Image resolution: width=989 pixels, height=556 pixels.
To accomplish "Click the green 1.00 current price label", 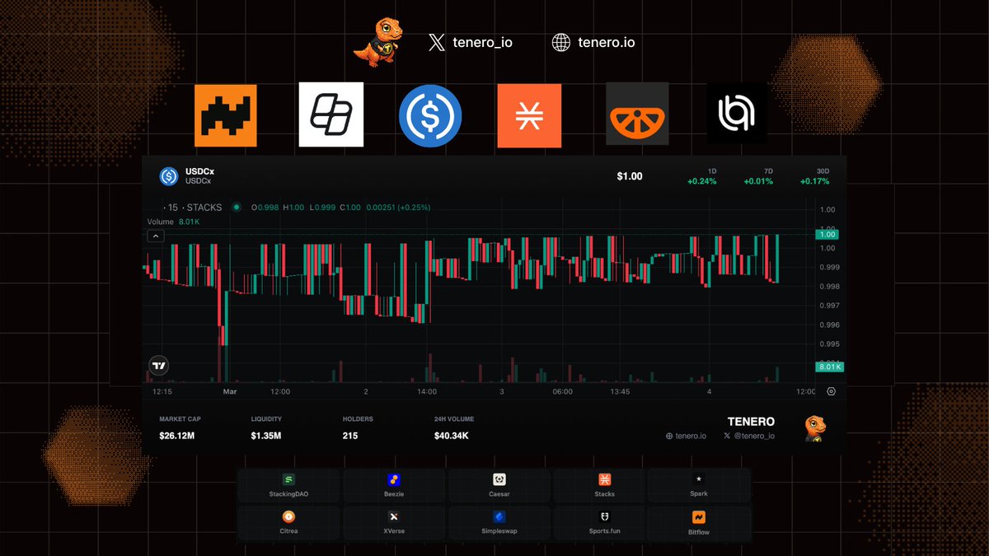I will [x=826, y=235].
